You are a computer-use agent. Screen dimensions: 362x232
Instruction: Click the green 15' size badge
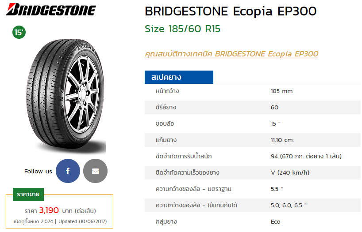click(19, 32)
